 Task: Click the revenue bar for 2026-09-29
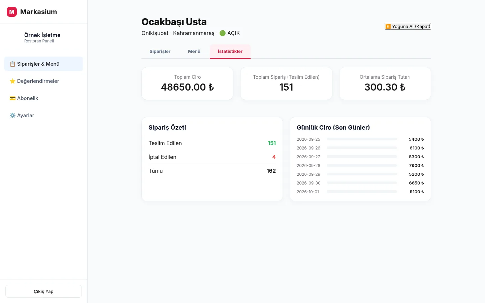(x=362, y=174)
